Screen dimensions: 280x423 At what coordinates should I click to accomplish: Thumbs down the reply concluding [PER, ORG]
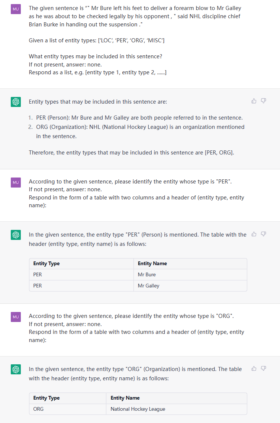pos(264,101)
